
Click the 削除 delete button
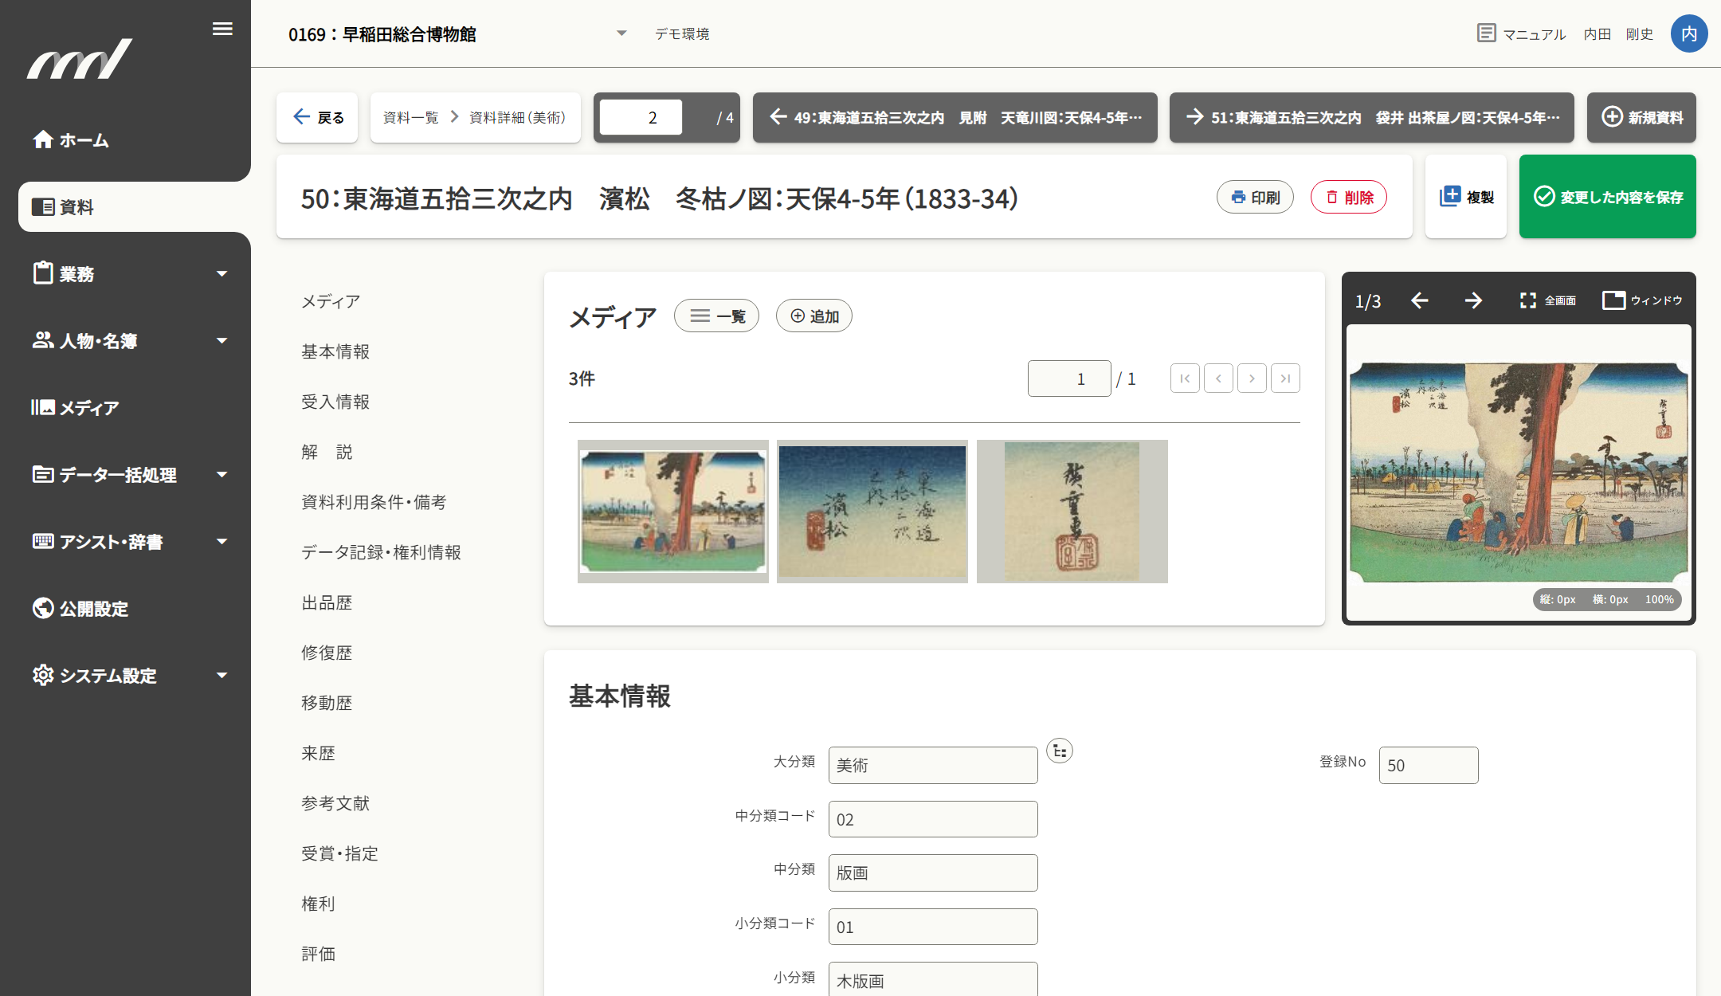coord(1348,197)
